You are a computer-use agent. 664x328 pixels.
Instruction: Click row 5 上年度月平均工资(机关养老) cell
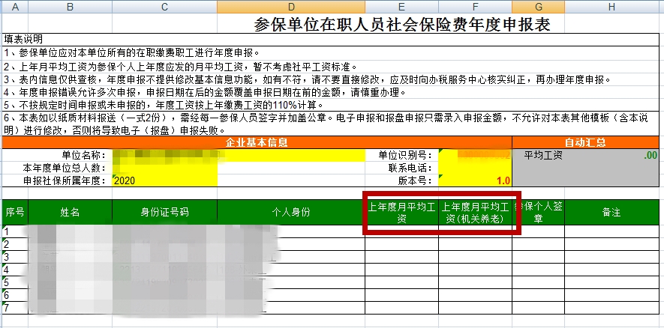point(475,282)
